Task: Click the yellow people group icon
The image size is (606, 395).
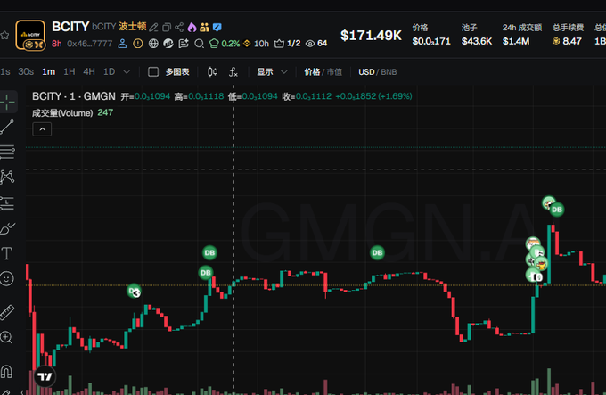Action: coord(204,27)
